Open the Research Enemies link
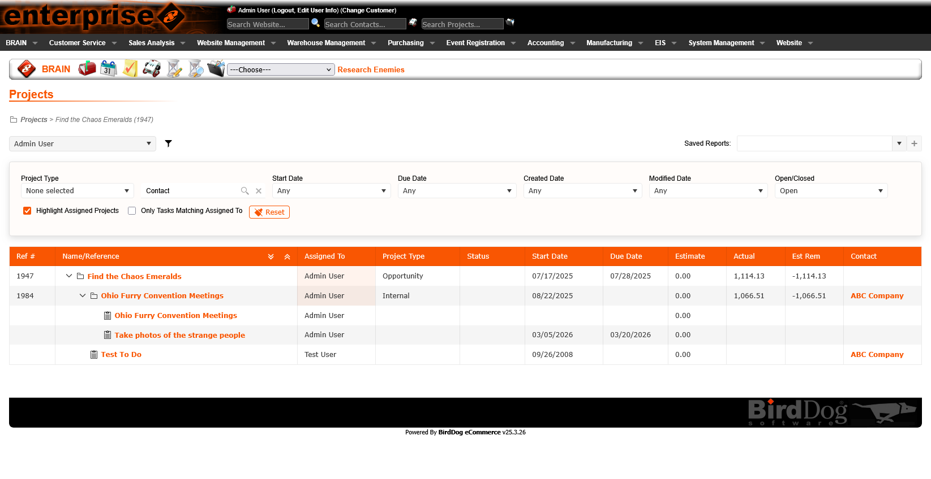This screenshot has width=931, height=479. (x=371, y=69)
